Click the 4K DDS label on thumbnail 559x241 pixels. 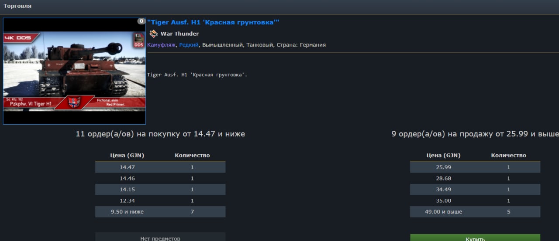click(18, 38)
